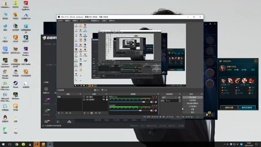Click the champion portrait in hero info panel
This screenshot has height=147, width=261.
pos(223,68)
